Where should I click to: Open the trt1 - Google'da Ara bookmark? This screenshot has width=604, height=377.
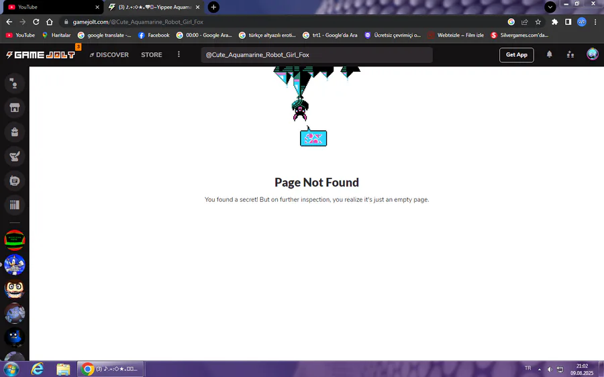point(330,35)
